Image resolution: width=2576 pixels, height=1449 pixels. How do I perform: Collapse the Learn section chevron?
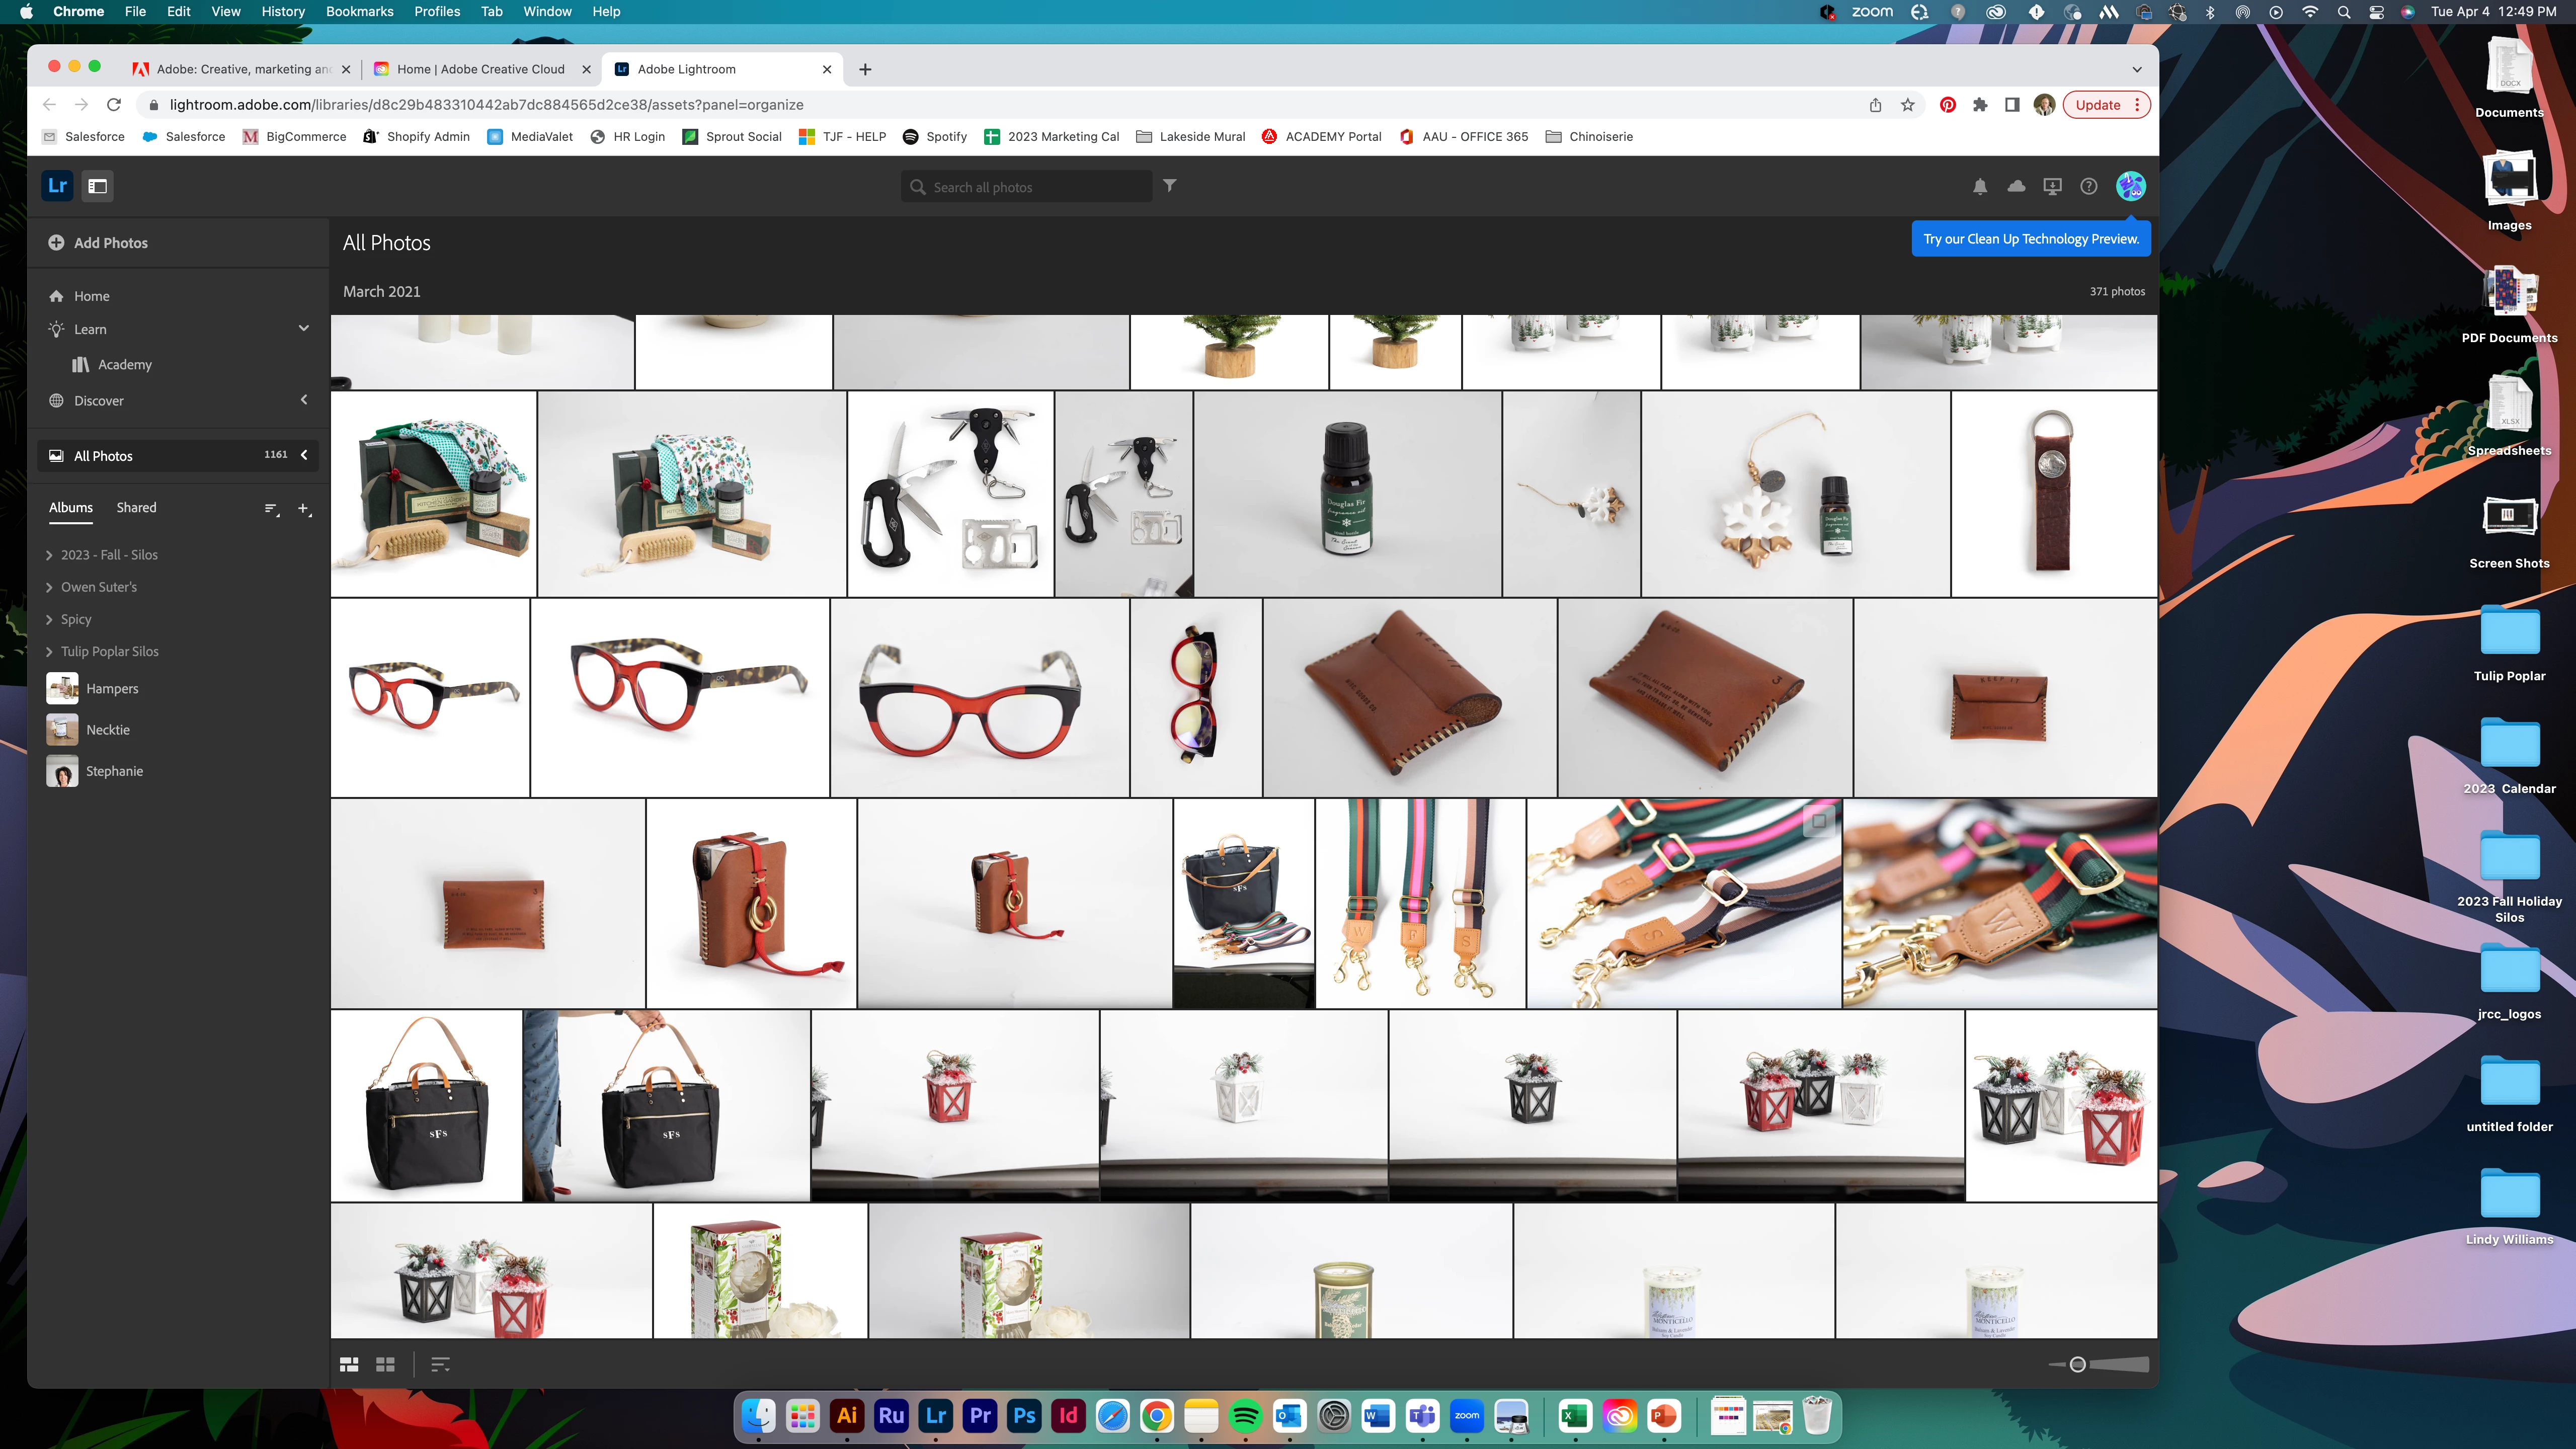(x=303, y=329)
